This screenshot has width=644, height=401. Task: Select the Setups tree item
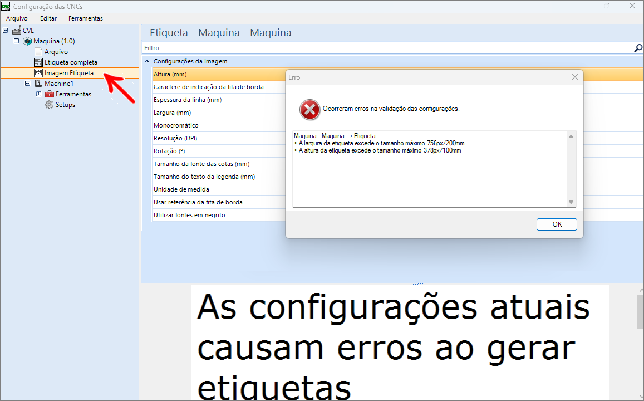[x=65, y=105]
